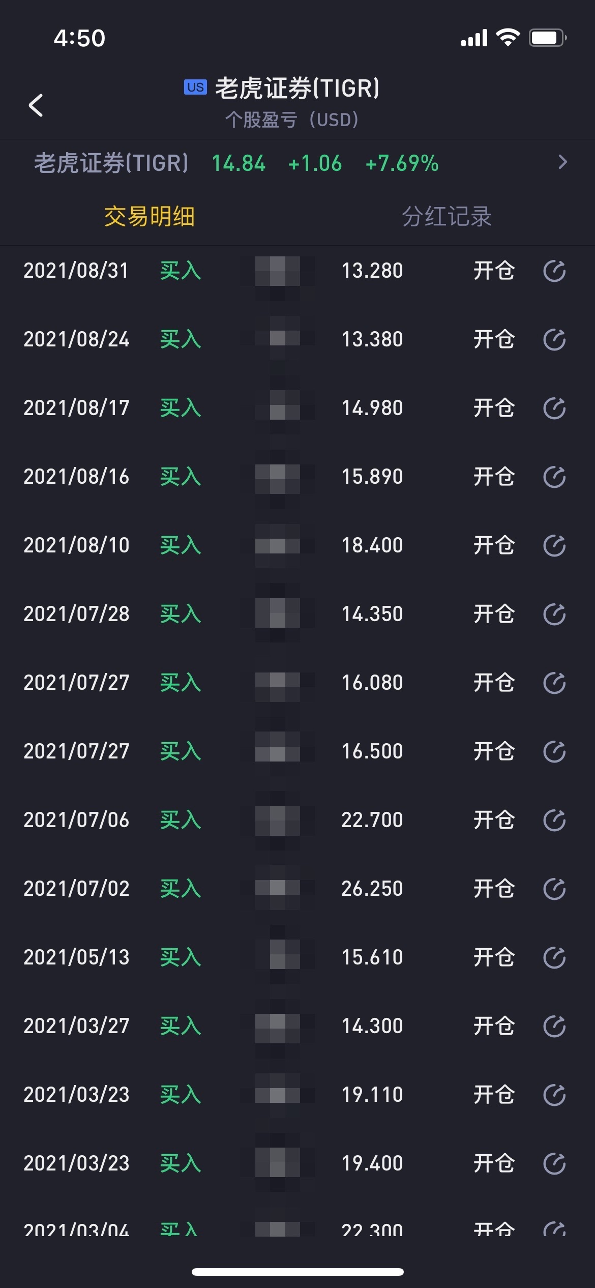The image size is (595, 1288).
Task: Tap share icon on the 26.250 trade row
Action: pyautogui.click(x=554, y=889)
